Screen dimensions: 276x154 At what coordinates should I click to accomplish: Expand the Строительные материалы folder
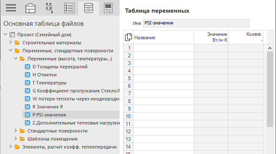[x=11, y=42]
